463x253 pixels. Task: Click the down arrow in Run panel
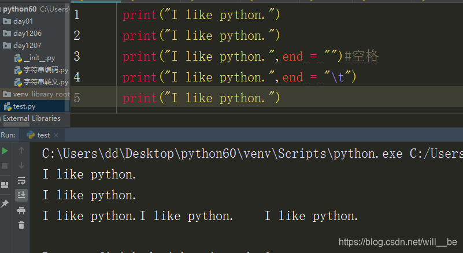(21, 165)
